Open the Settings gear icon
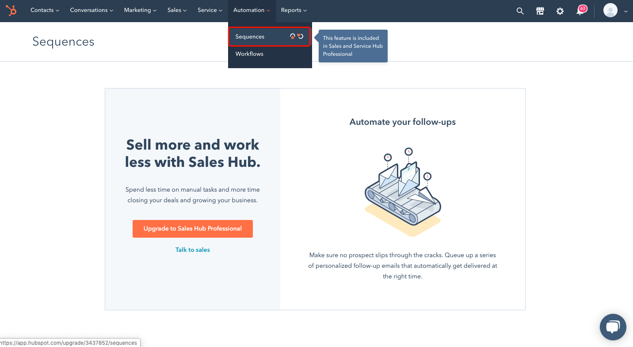Screen dimensions: 633x347 tap(560, 11)
